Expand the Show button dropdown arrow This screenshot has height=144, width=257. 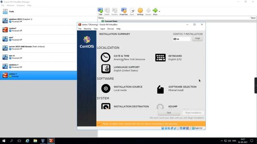pyautogui.click(x=159, y=12)
